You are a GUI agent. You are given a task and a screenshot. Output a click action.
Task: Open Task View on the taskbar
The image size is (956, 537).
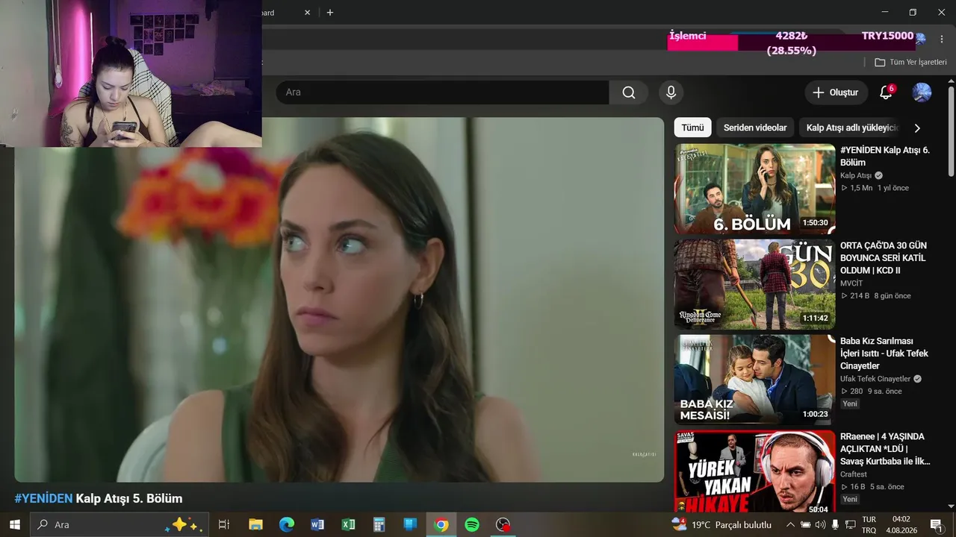tap(223, 524)
